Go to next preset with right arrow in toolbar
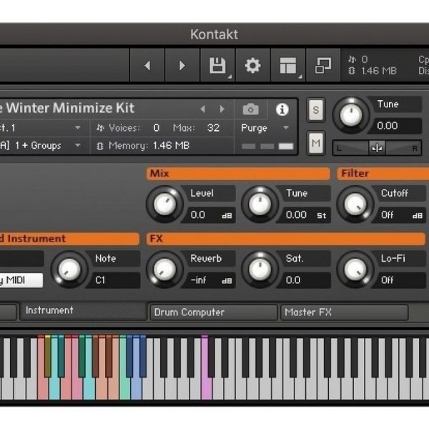The width and height of the screenshot is (429, 429). 182,66
